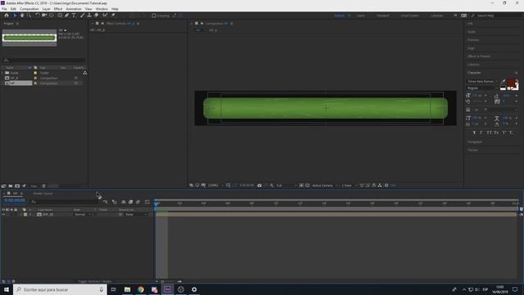
Task: Open the layer Normal blending mode dropdown
Action: point(82,215)
